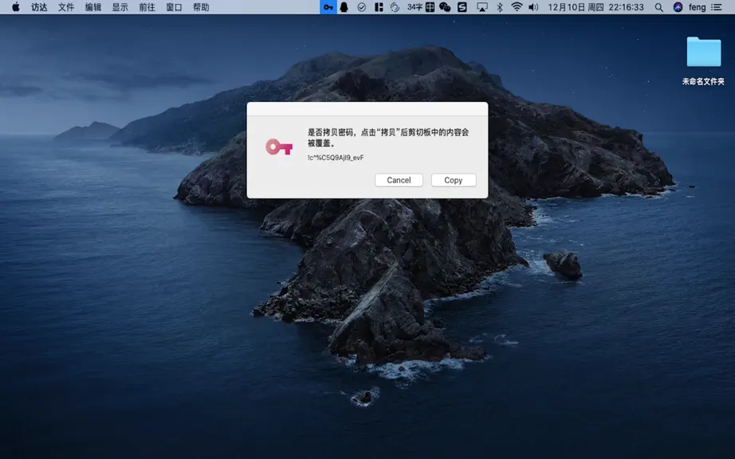Click the generated password text !c^%C5Q9AjI9_evF

[x=336, y=157]
